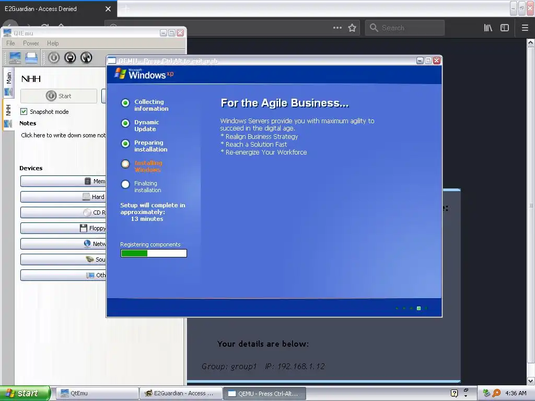Click the orange magnifier tray icon
Image resolution: width=535 pixels, height=401 pixels.
click(496, 393)
